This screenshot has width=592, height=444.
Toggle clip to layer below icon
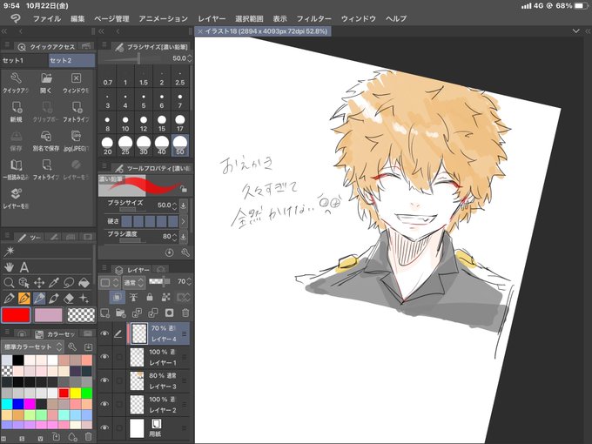click(118, 298)
